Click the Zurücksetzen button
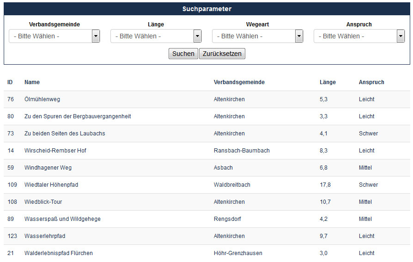The width and height of the screenshot is (413, 262). pos(222,54)
